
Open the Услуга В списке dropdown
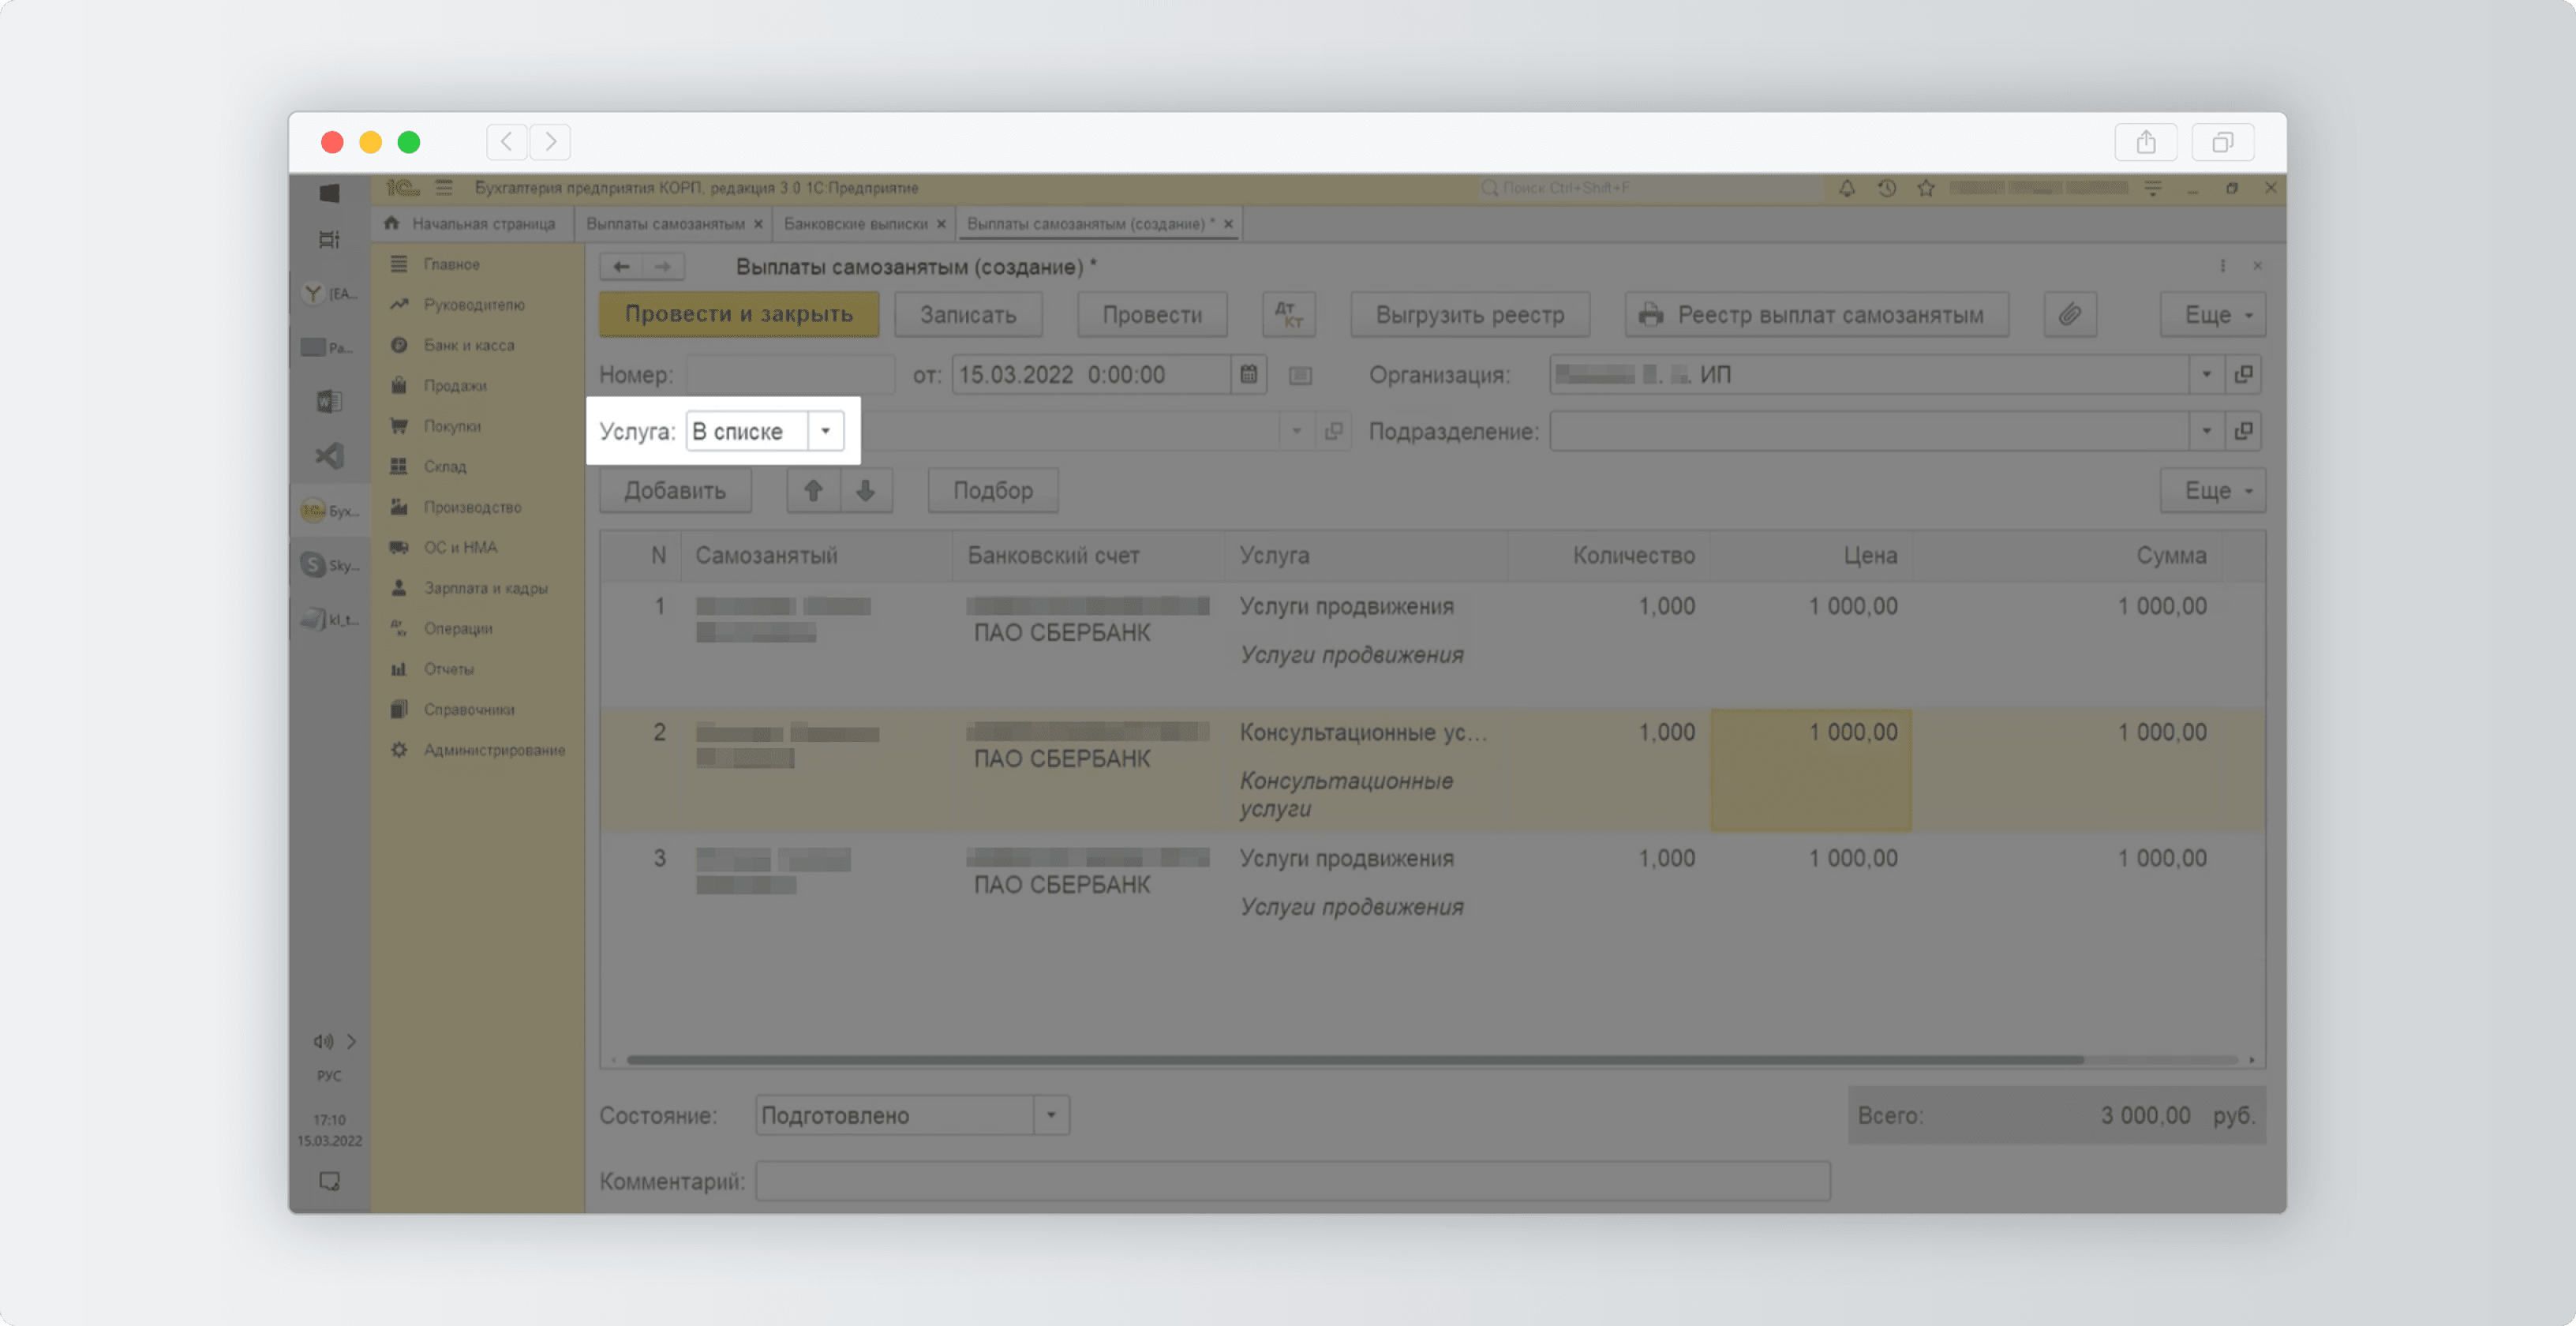[826, 431]
